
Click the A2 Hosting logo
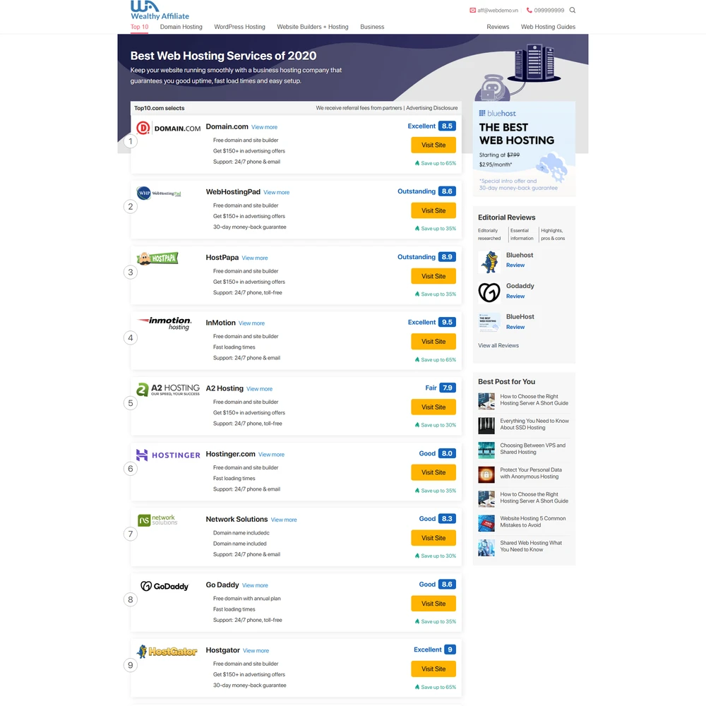point(168,389)
